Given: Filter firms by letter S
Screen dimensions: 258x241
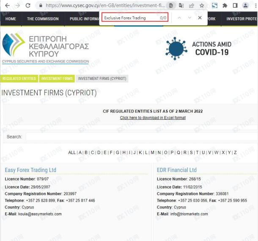Looking at the screenshot, I should point(191,153).
